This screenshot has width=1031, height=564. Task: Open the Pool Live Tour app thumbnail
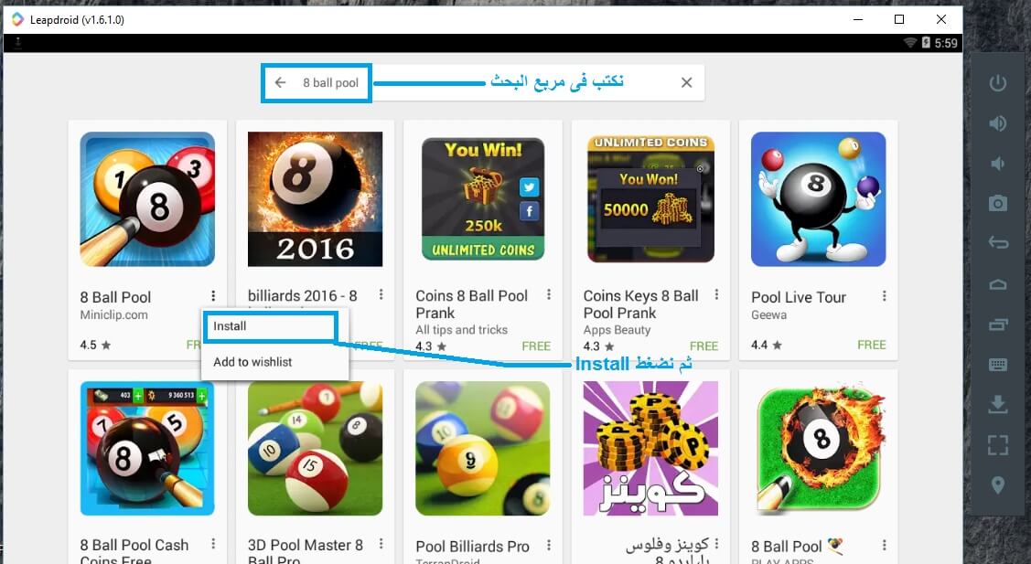click(818, 199)
